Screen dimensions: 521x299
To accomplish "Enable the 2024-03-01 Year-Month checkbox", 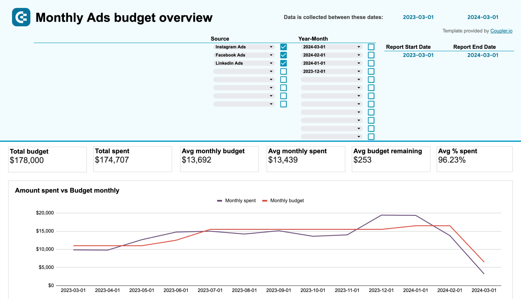I will [371, 47].
